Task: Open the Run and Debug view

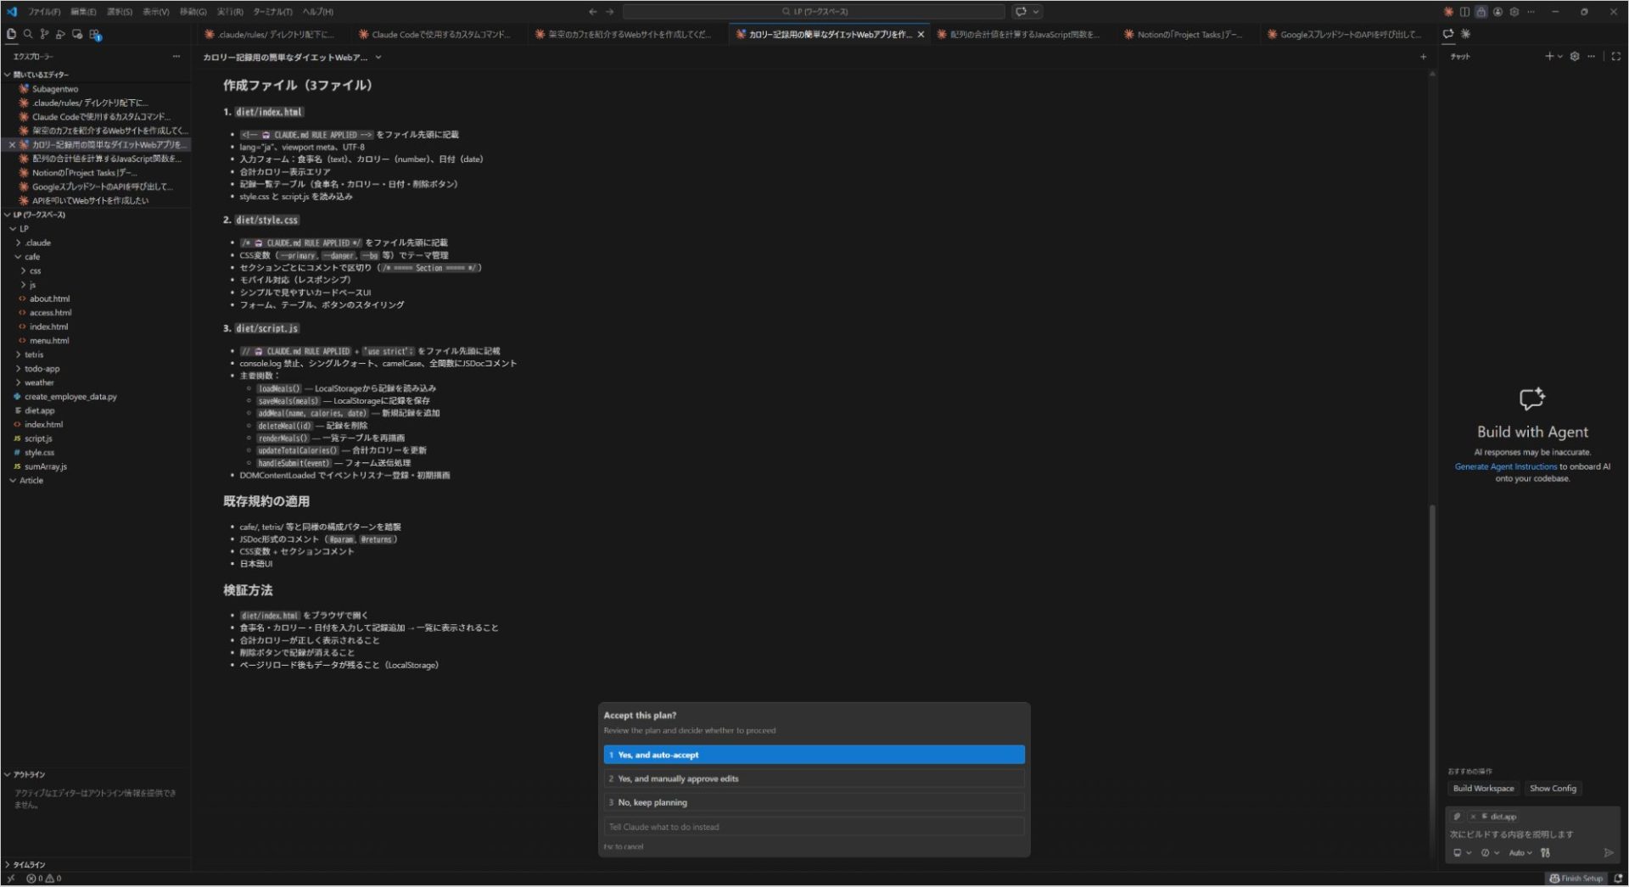Action: coord(60,35)
